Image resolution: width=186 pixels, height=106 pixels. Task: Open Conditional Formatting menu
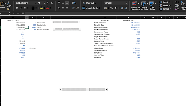(136, 6)
